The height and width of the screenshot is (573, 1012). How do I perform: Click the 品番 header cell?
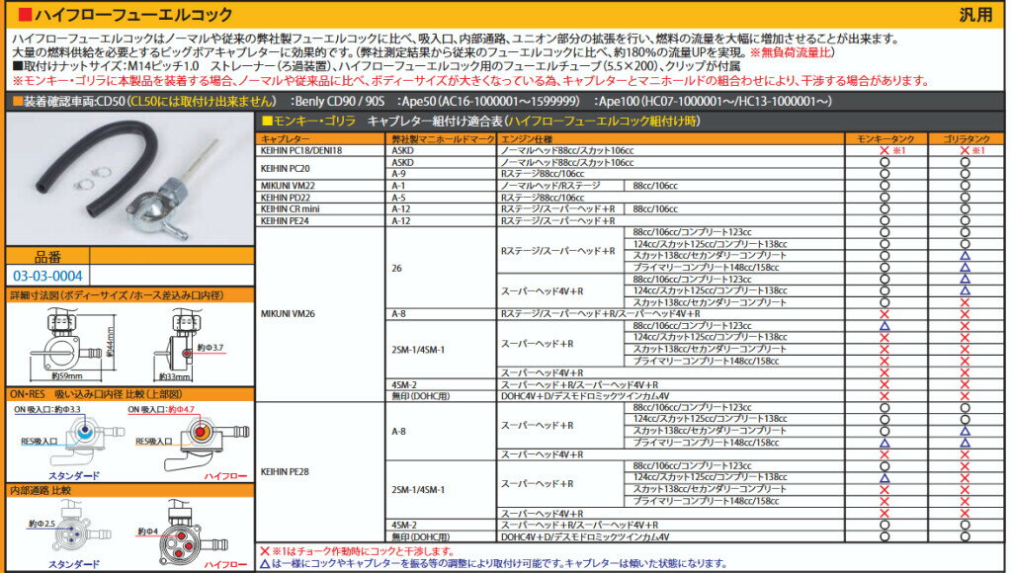click(47, 257)
